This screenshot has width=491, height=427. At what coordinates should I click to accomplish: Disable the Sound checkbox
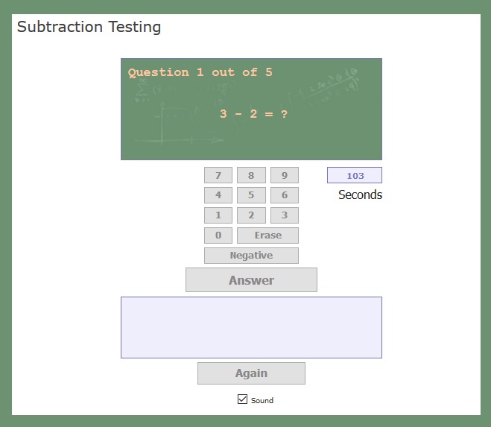point(242,399)
